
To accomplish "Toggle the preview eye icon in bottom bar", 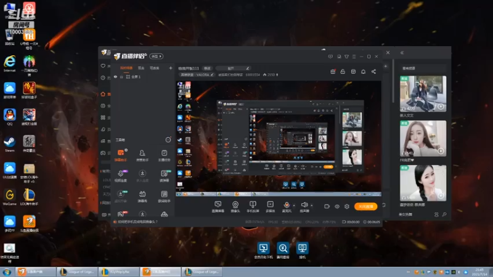I will 337,206.
